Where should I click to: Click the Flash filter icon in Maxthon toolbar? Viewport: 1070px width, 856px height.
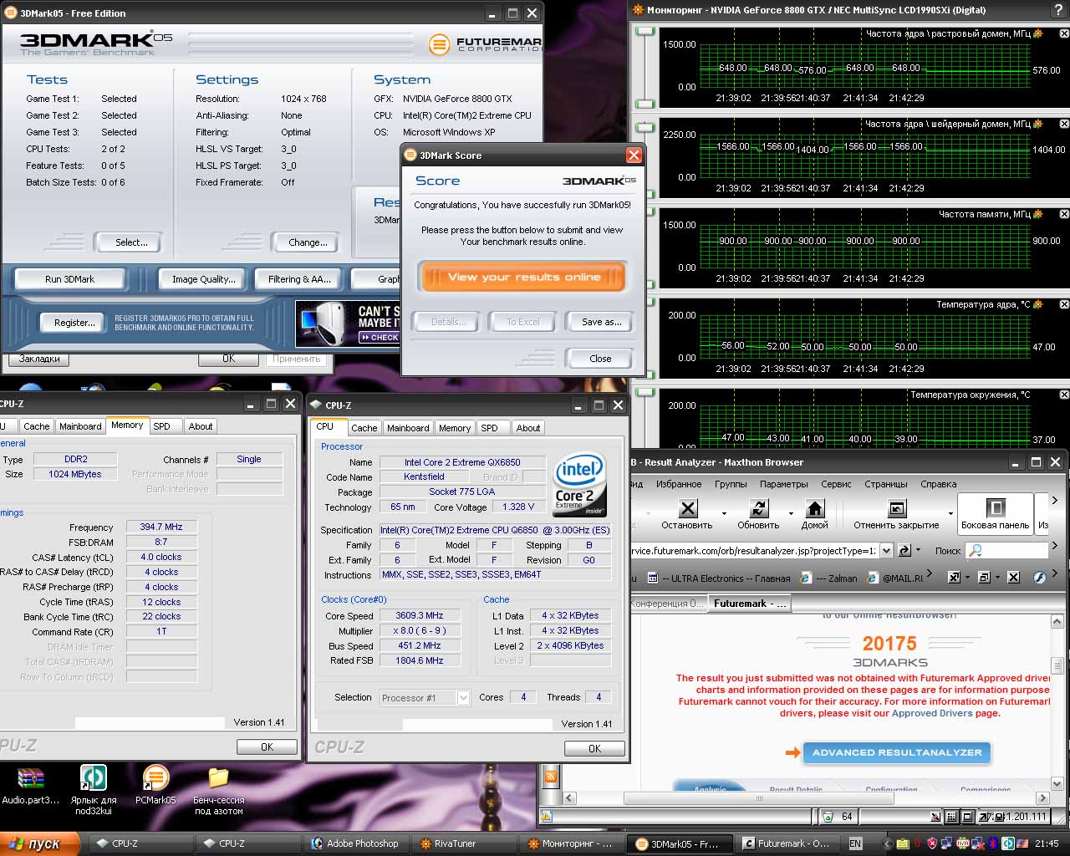[1039, 578]
